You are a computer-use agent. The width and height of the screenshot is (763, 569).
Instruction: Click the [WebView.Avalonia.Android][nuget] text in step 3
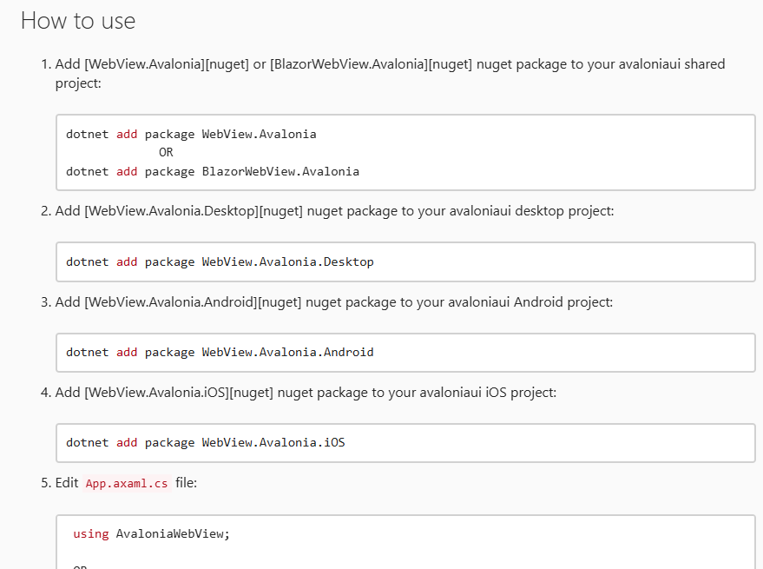[193, 301]
